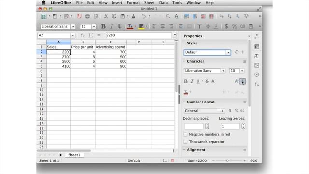Viewport: 309px width, 174px height.
Task: Open toolbar Font Size dropdown arrow
Action: [x=94, y=26]
